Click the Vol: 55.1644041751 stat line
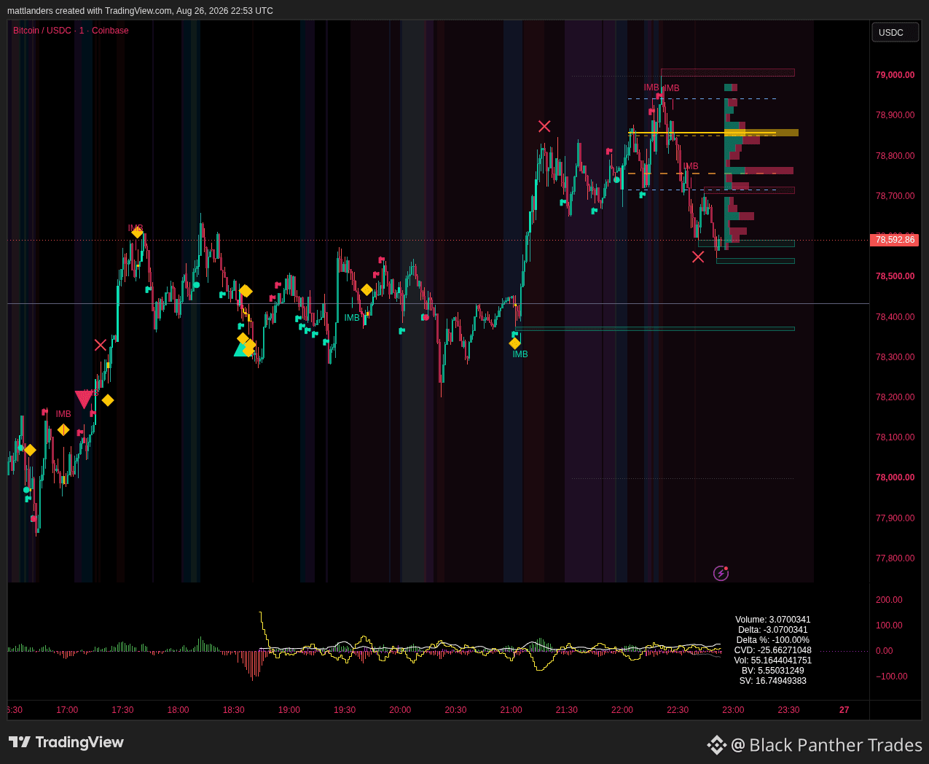Image resolution: width=929 pixels, height=764 pixels. (x=773, y=660)
